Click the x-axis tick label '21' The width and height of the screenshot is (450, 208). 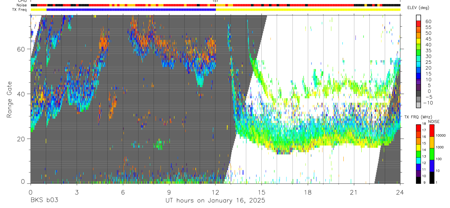pyautogui.click(x=354, y=192)
